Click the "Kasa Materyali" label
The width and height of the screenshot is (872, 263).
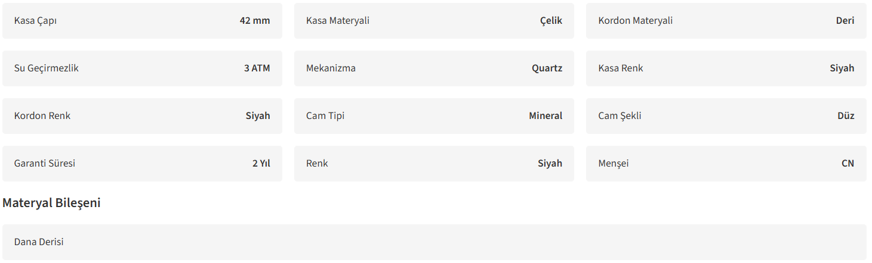click(338, 21)
